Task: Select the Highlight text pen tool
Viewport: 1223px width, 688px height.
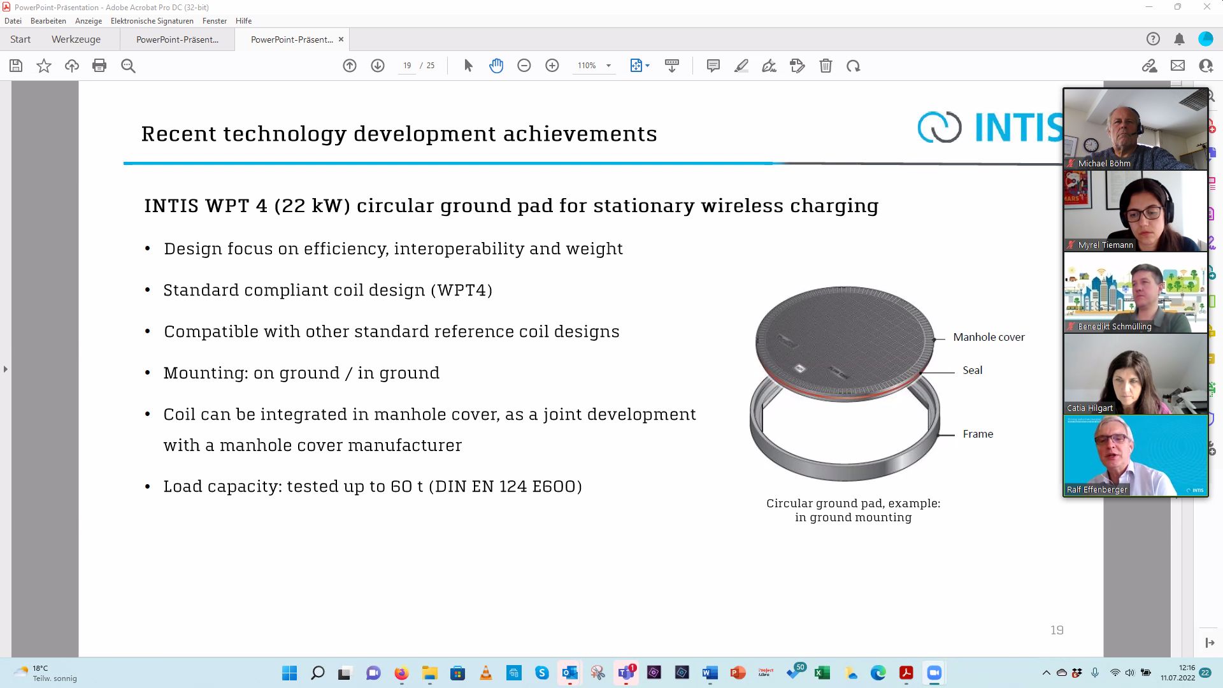Action: click(x=741, y=66)
